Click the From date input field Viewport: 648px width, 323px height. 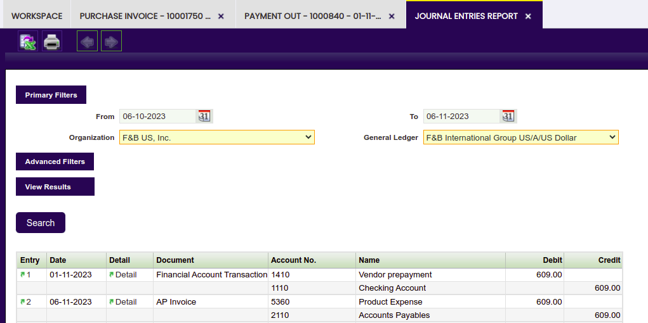pos(157,117)
